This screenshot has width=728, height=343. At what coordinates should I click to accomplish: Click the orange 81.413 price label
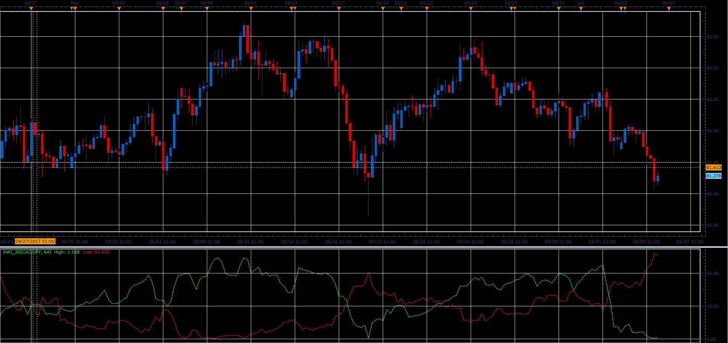coord(713,167)
